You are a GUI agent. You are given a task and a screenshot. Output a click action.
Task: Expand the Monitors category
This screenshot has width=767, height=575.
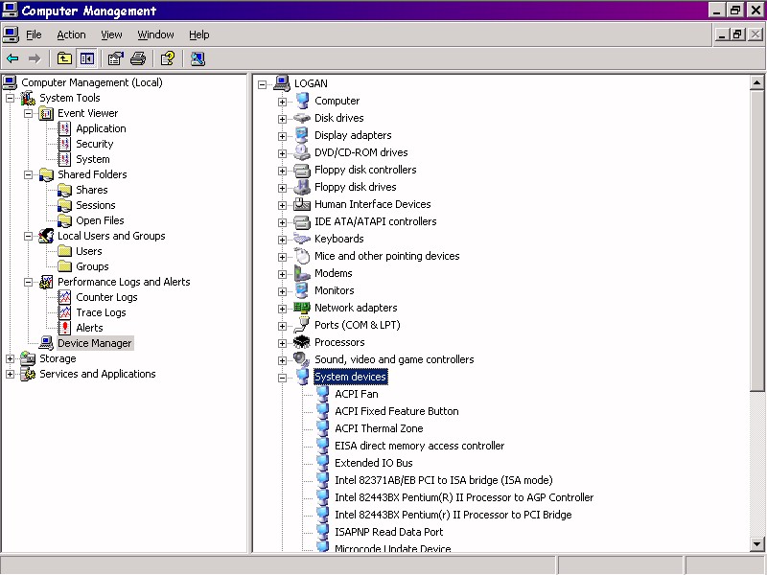[282, 291]
